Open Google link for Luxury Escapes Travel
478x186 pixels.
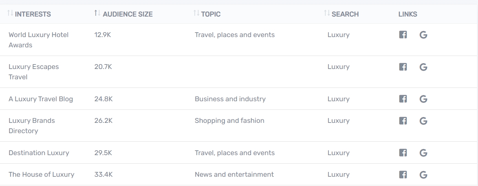(x=423, y=67)
